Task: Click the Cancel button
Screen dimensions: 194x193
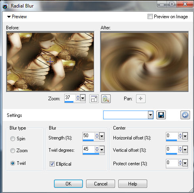Action: pos(100,184)
